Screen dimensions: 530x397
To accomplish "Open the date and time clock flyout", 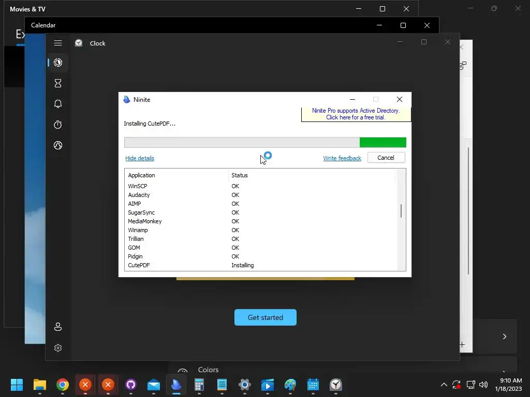I will click(508, 385).
